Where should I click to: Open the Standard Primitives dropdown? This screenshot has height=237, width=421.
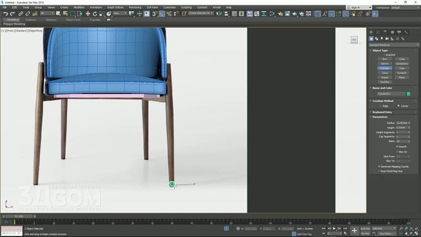394,45
